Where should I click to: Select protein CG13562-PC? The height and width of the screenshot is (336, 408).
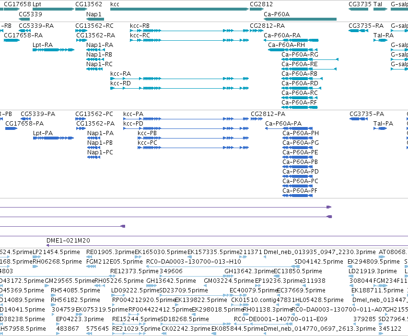tap(94, 114)
